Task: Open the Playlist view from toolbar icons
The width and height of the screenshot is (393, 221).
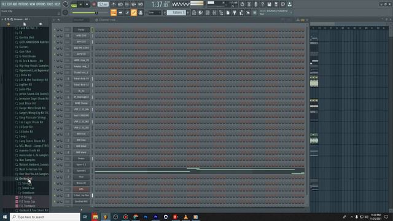Action: [x=194, y=12]
